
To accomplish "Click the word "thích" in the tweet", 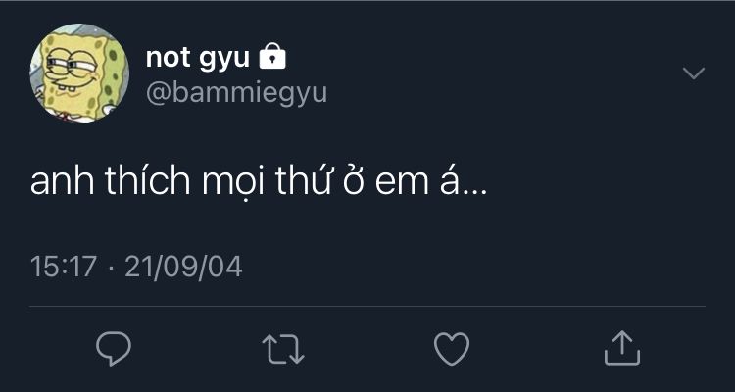I will tap(147, 181).
